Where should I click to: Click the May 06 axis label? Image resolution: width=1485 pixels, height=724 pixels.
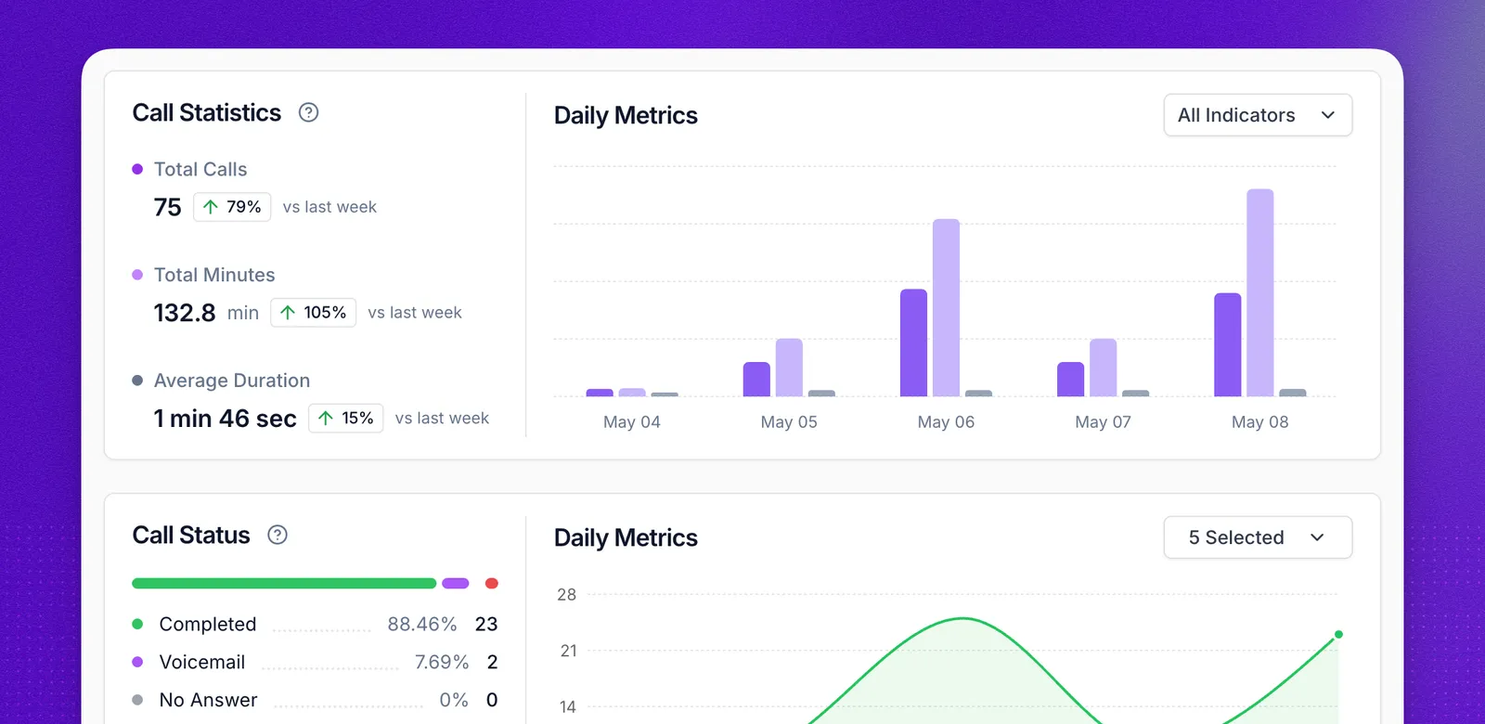pos(946,421)
